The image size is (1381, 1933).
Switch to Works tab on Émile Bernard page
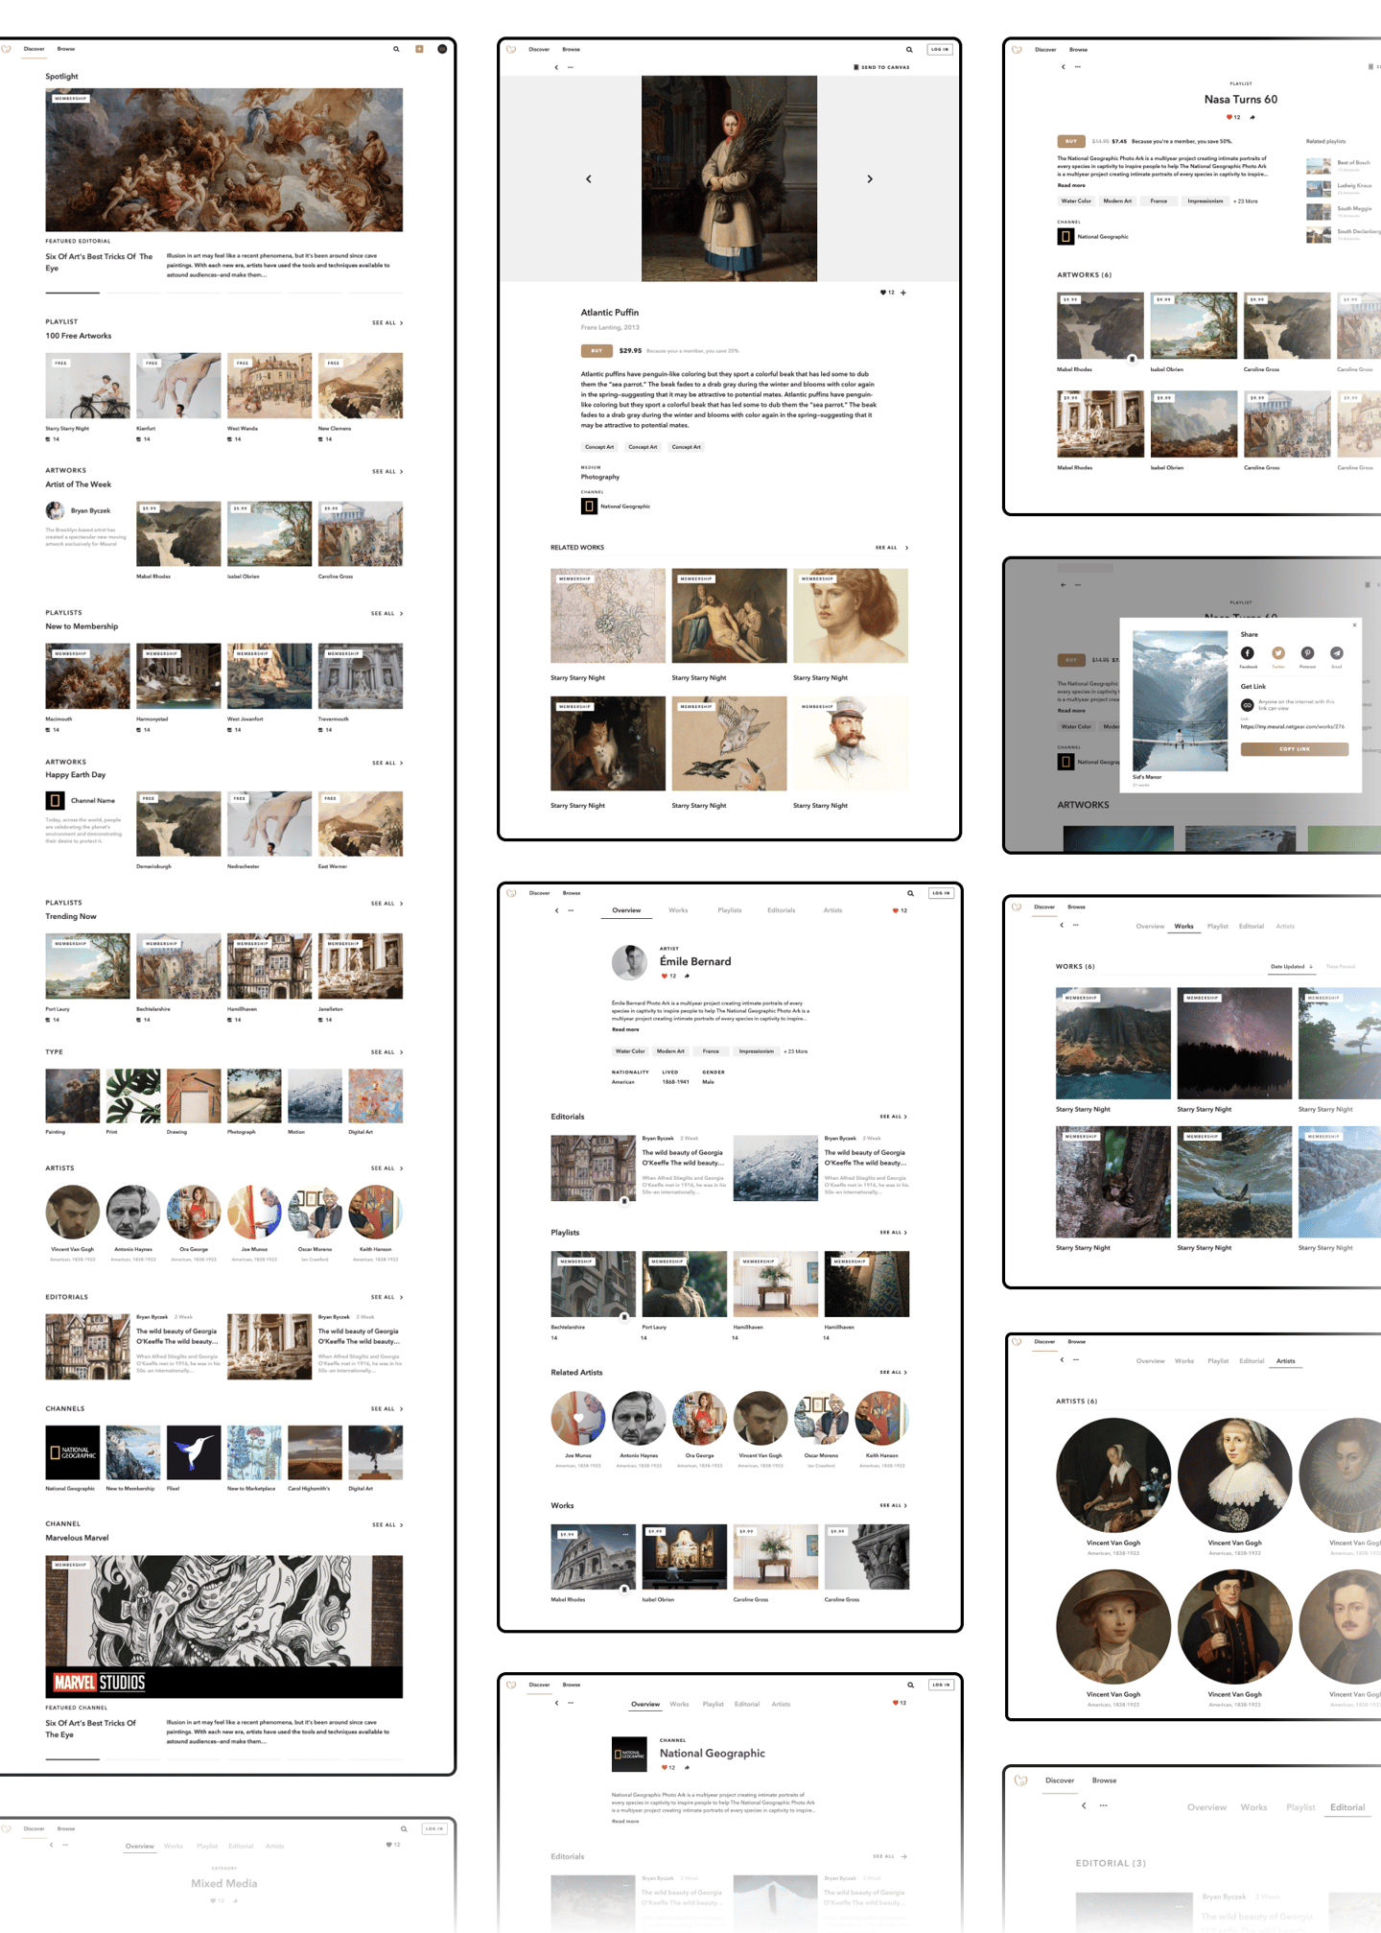678,910
